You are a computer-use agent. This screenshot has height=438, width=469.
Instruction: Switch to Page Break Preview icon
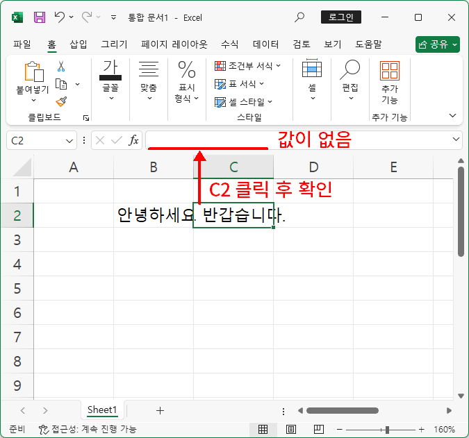point(318,430)
